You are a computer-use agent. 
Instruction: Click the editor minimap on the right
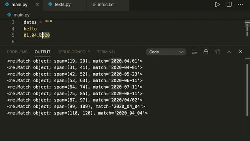click(x=247, y=29)
